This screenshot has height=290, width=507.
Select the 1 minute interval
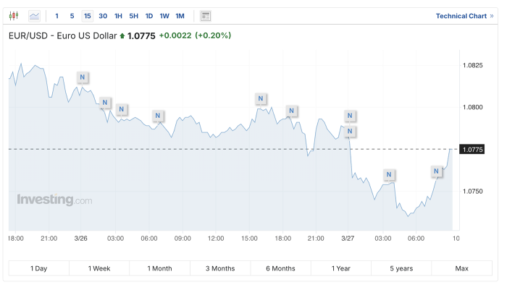tap(57, 16)
